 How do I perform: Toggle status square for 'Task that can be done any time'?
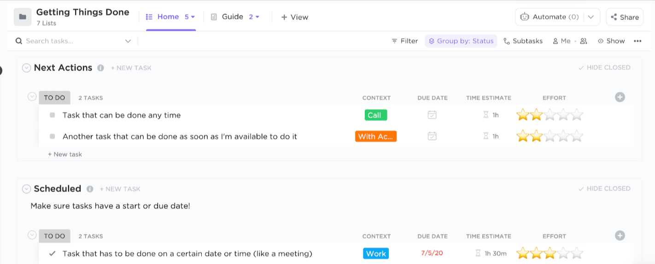(53, 115)
